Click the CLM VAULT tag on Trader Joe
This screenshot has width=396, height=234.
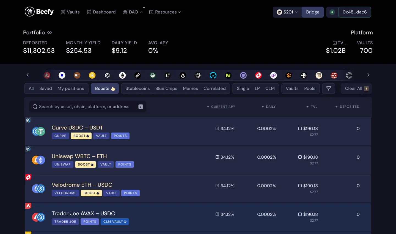coord(115,222)
